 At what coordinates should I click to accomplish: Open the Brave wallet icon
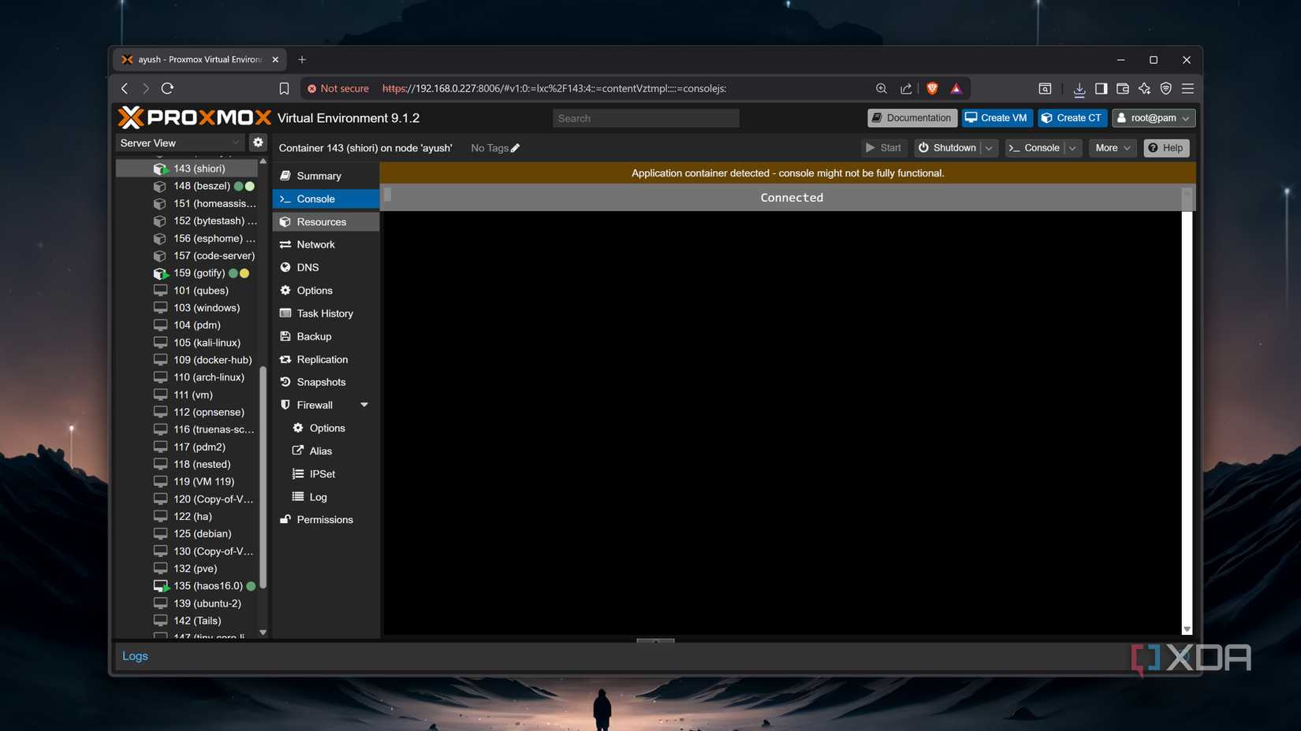click(x=1123, y=88)
